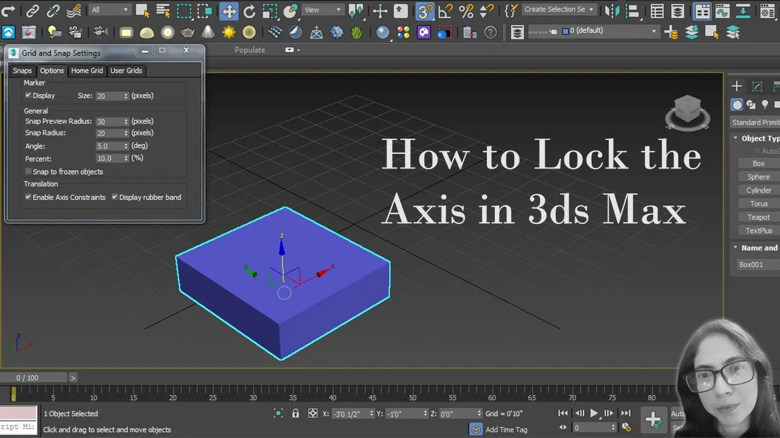Click the Box primitive button
780x438 pixels.
coord(759,164)
